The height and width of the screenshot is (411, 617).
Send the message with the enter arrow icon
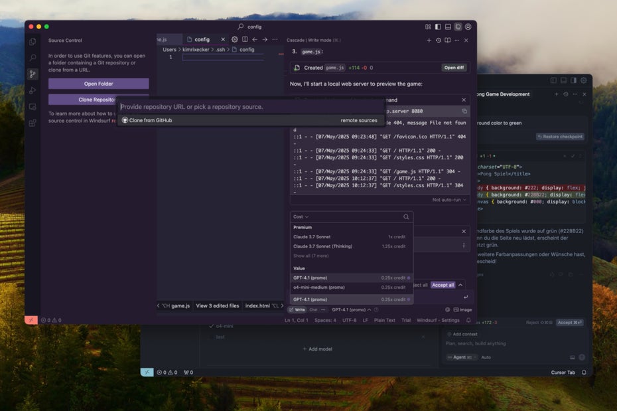point(466,297)
